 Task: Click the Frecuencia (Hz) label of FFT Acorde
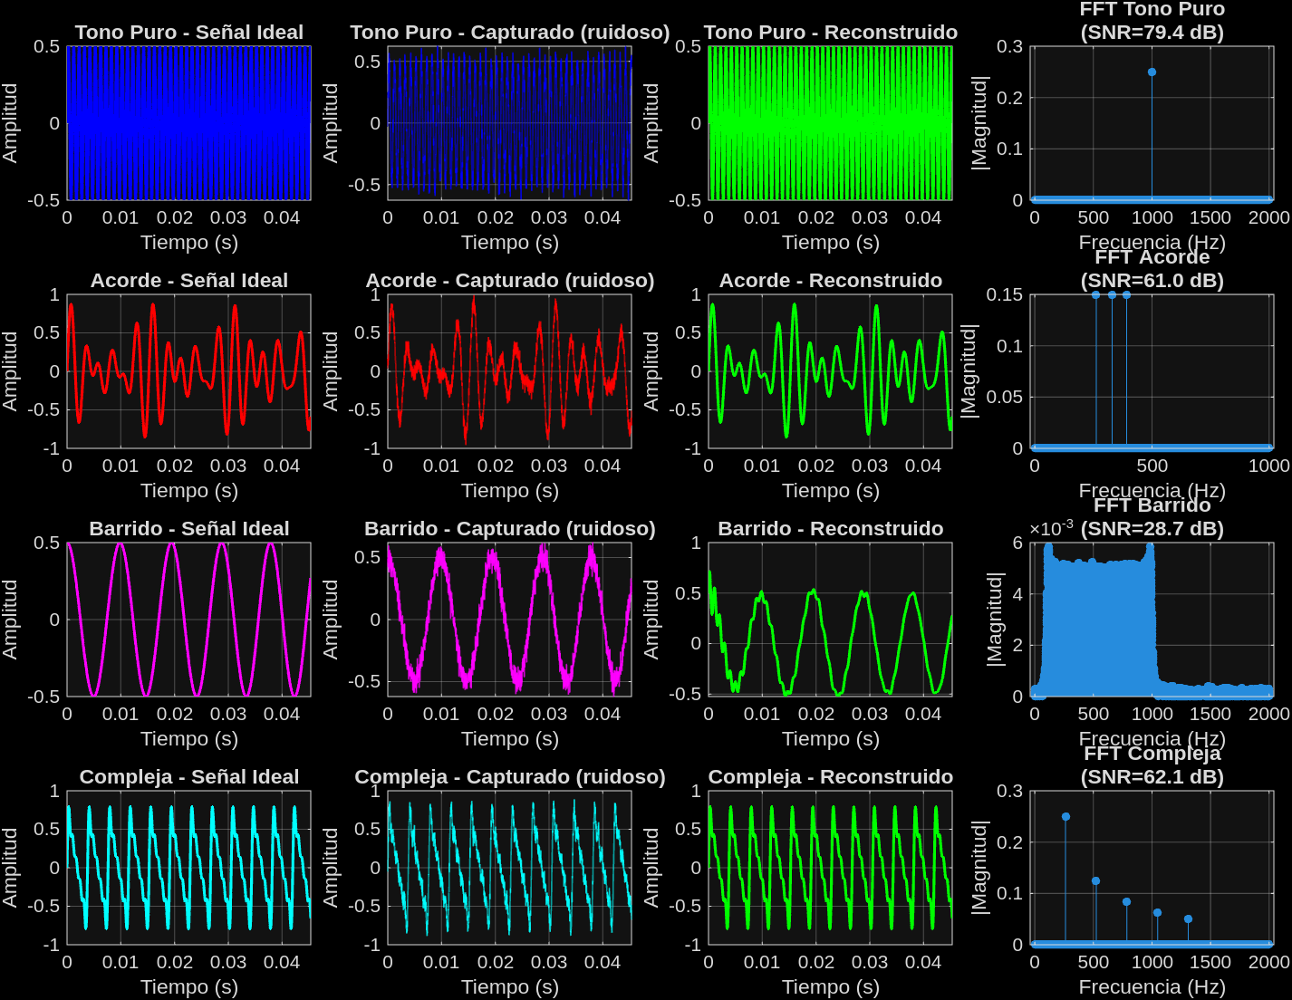(1150, 490)
